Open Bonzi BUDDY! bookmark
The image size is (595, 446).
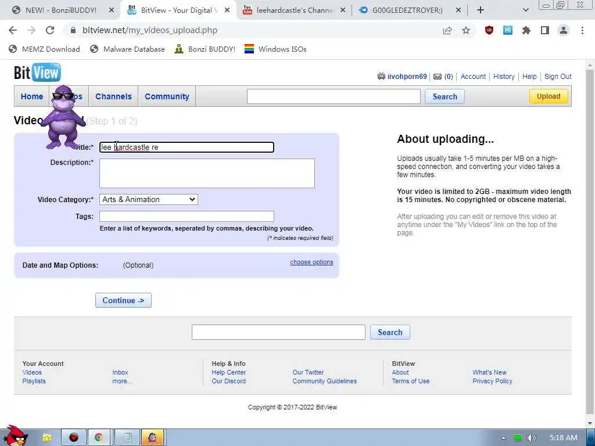tap(205, 49)
